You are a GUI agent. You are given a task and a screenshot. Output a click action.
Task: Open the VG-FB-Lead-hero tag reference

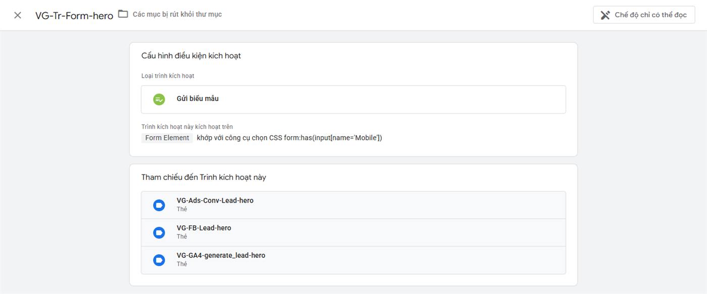(x=353, y=232)
